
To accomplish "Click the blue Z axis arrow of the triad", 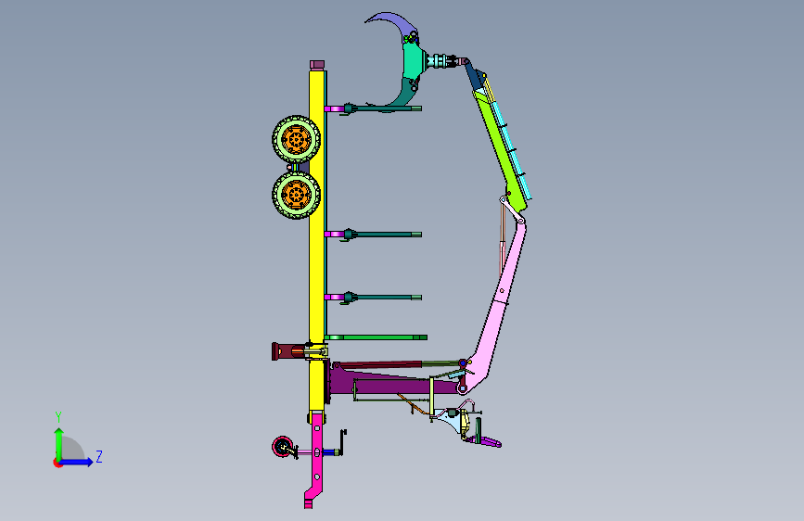I will tap(77, 462).
